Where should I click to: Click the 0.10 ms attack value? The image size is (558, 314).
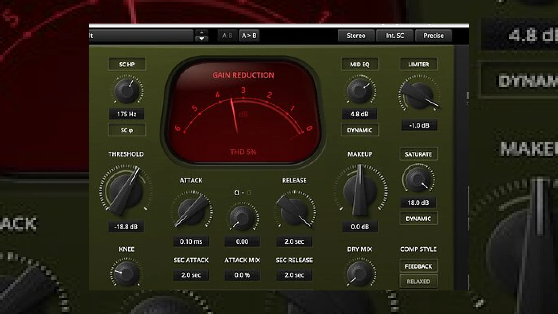(191, 241)
